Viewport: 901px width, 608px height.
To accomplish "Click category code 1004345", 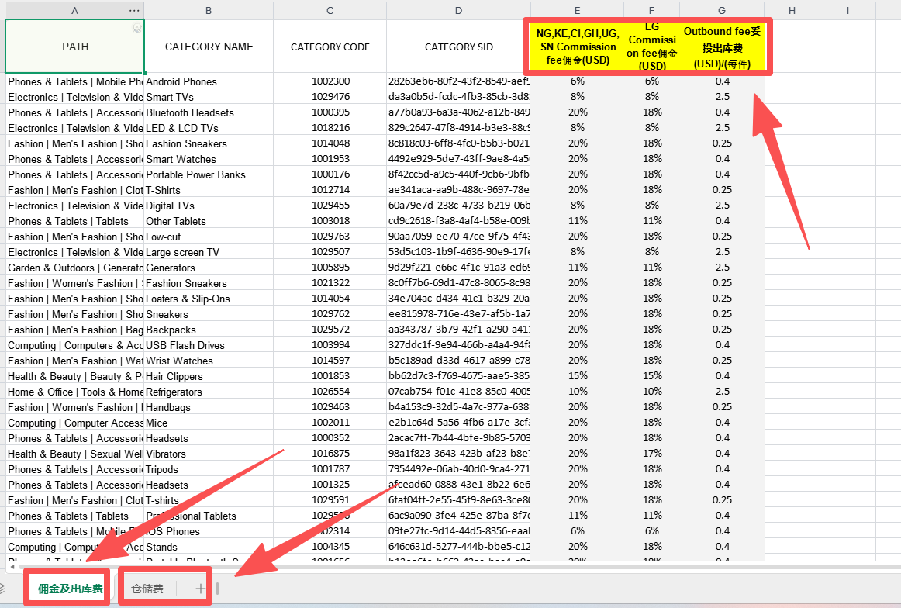I will (330, 547).
